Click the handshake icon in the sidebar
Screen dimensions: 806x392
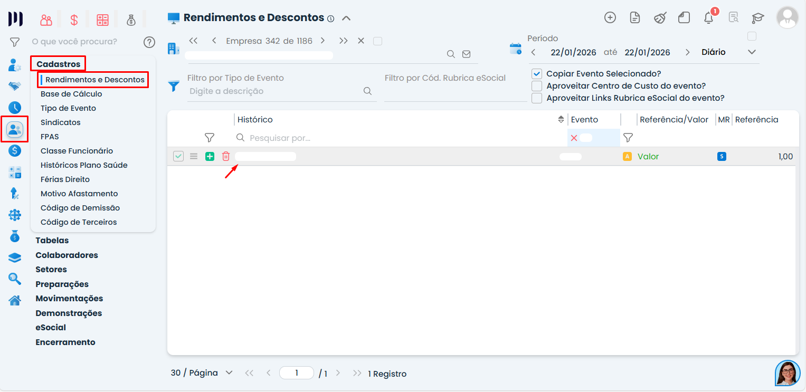click(15, 85)
